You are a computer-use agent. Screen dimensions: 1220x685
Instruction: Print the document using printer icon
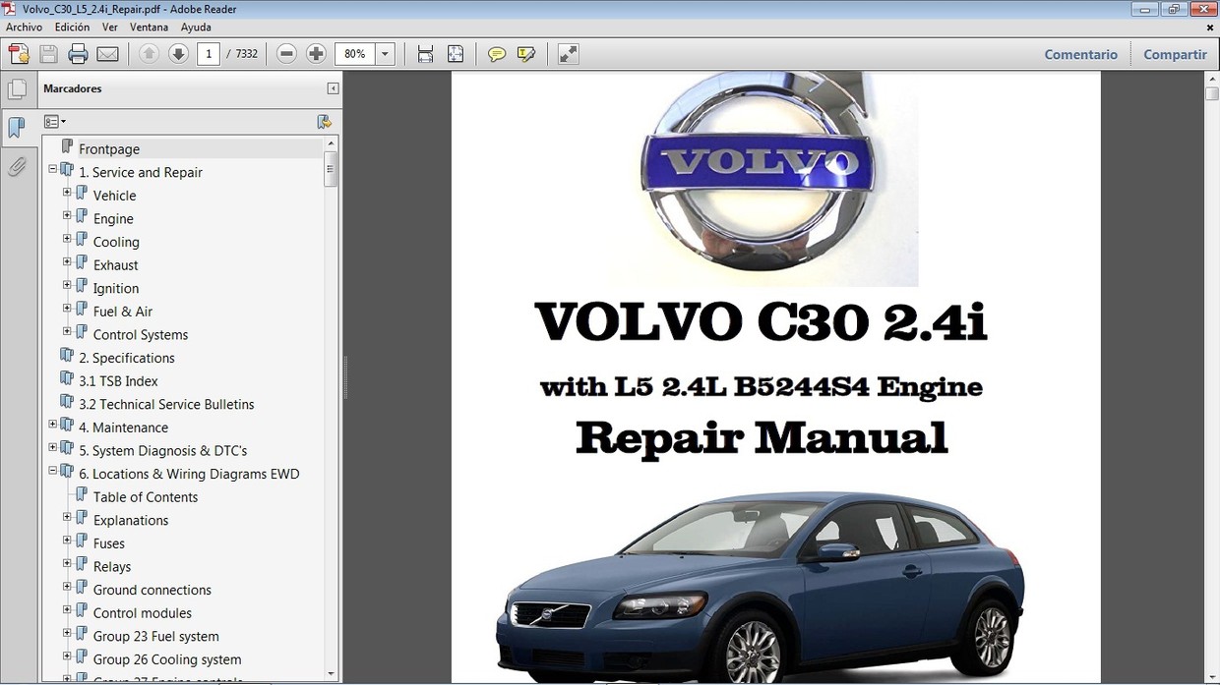78,54
